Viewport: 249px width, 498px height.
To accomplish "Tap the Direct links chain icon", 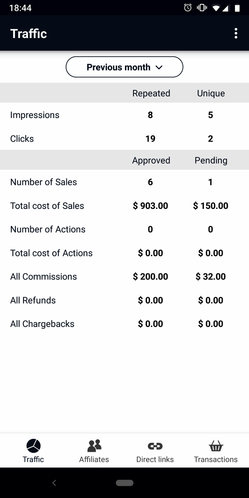I will click(x=155, y=446).
